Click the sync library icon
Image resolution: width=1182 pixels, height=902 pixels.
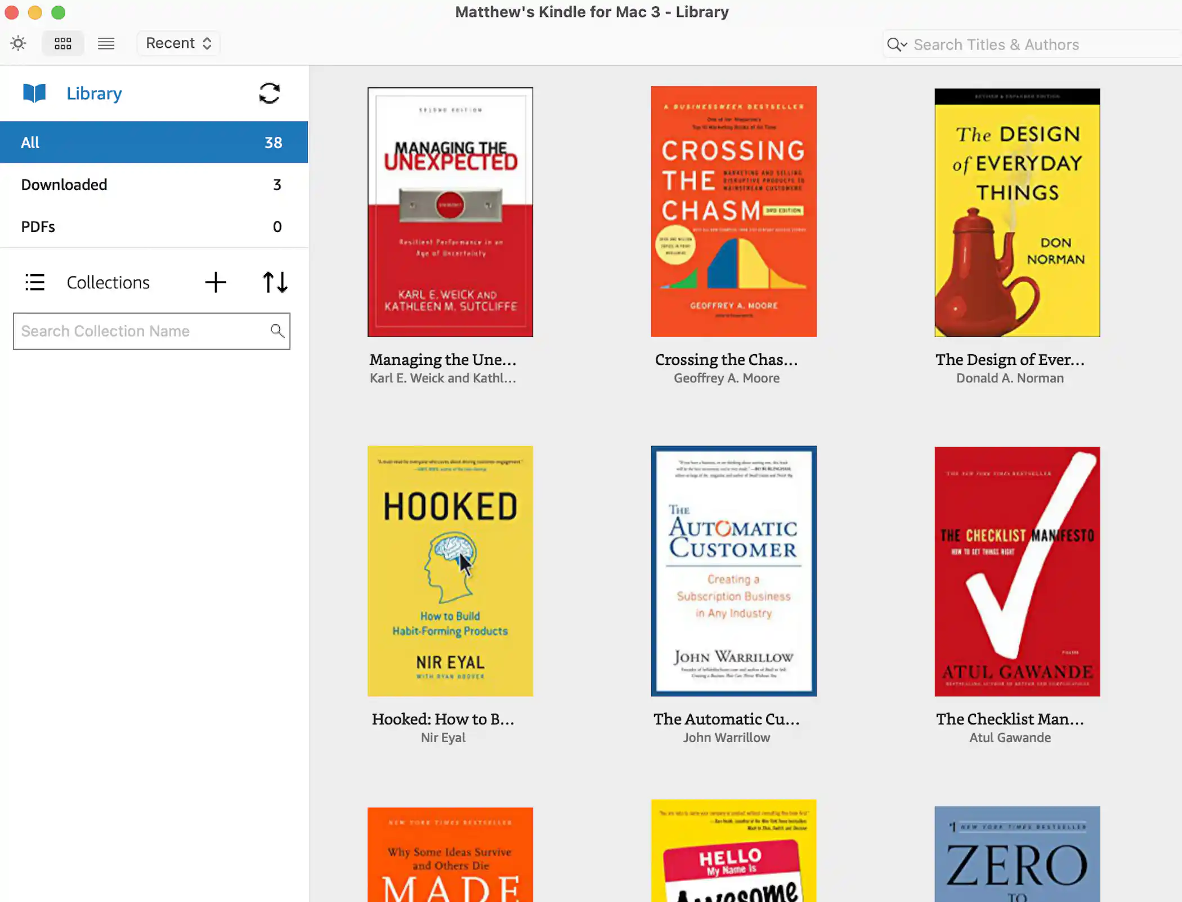[269, 93]
